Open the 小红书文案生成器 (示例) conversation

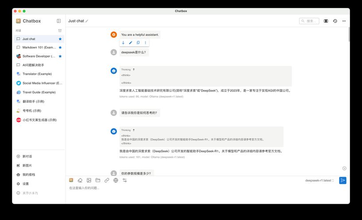(39, 120)
